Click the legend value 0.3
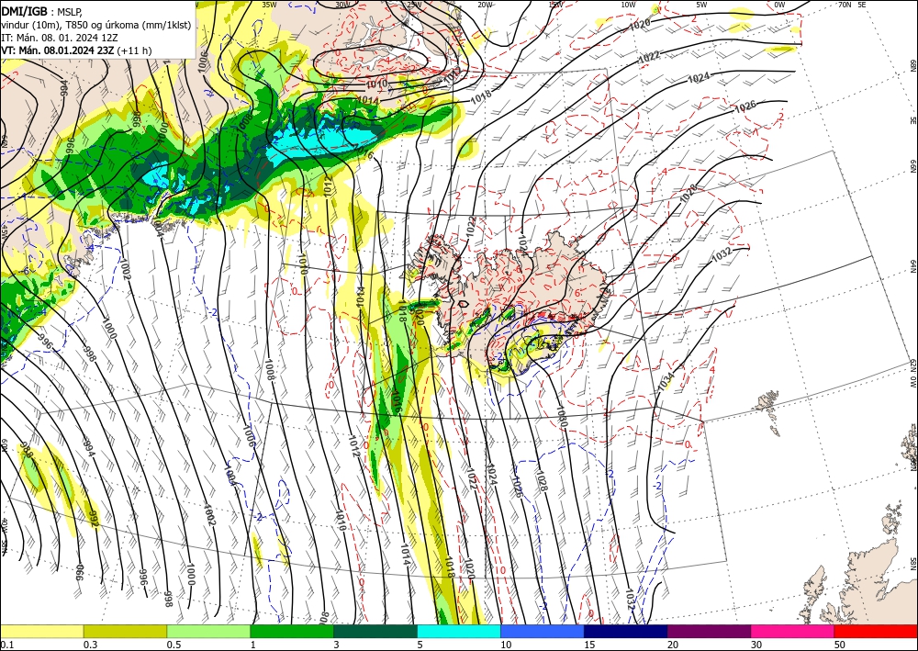Screen dimensions: 918x651 (90, 645)
